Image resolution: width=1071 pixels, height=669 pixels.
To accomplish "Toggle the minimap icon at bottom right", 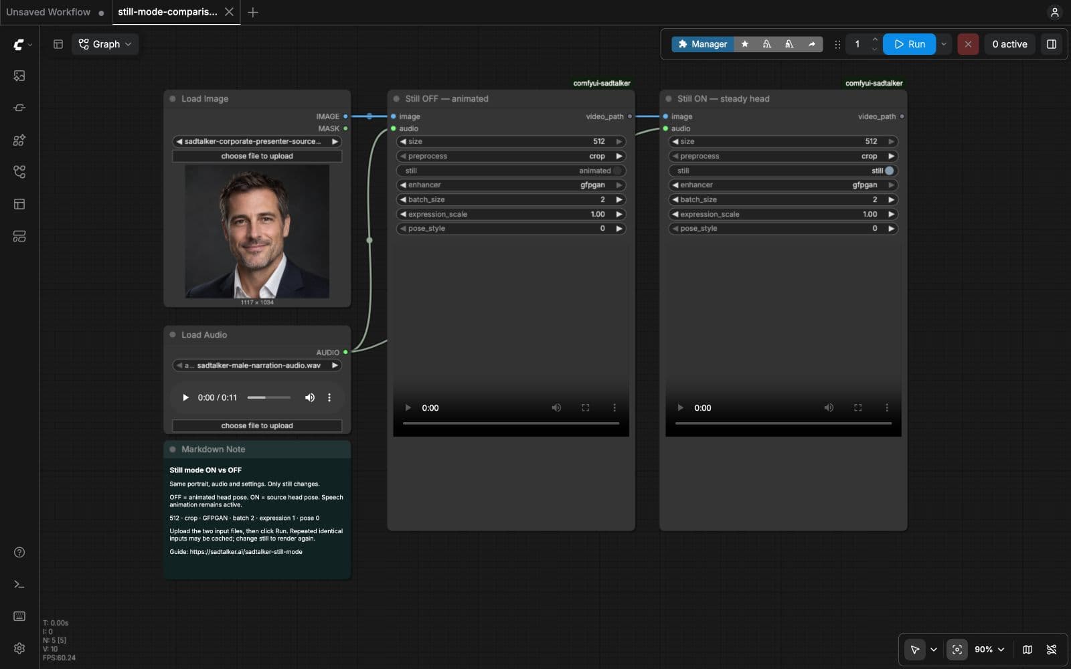I will point(1027,650).
